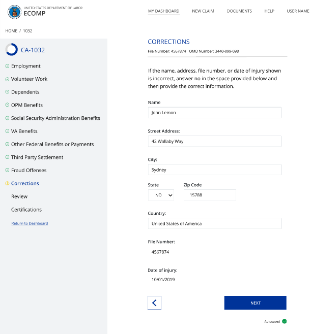This screenshot has height=334, width=312.
Task: Follow the Return to Dashboard link
Action: tap(30, 223)
